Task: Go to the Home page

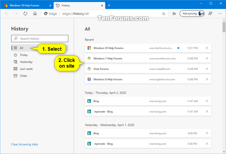Action: (x=35, y=14)
